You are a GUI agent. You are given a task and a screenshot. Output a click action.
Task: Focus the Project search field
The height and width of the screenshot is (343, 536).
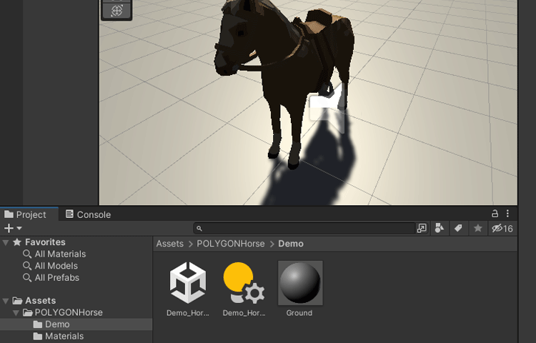point(304,228)
